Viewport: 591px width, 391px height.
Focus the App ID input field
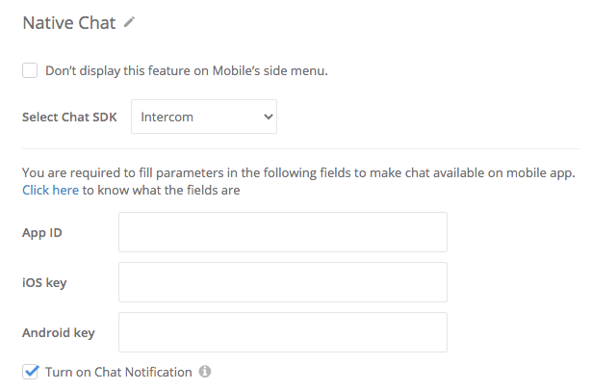[283, 232]
